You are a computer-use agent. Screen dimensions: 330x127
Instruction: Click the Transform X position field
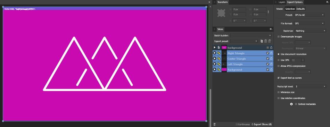tap(239, 9)
